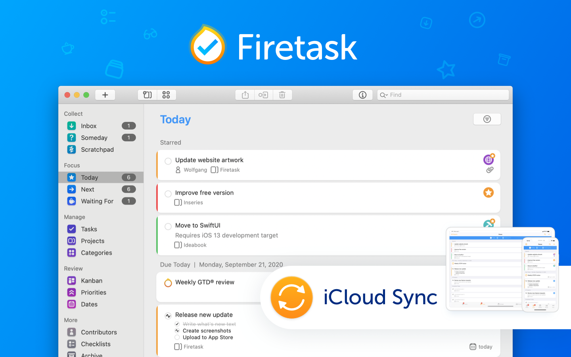The height and width of the screenshot is (357, 571).
Task: Click the iPad and iPhone preview thumbnail
Action: pyautogui.click(x=502, y=270)
